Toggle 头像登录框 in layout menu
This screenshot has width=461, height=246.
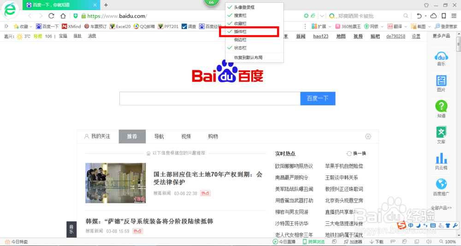[x=254, y=7]
